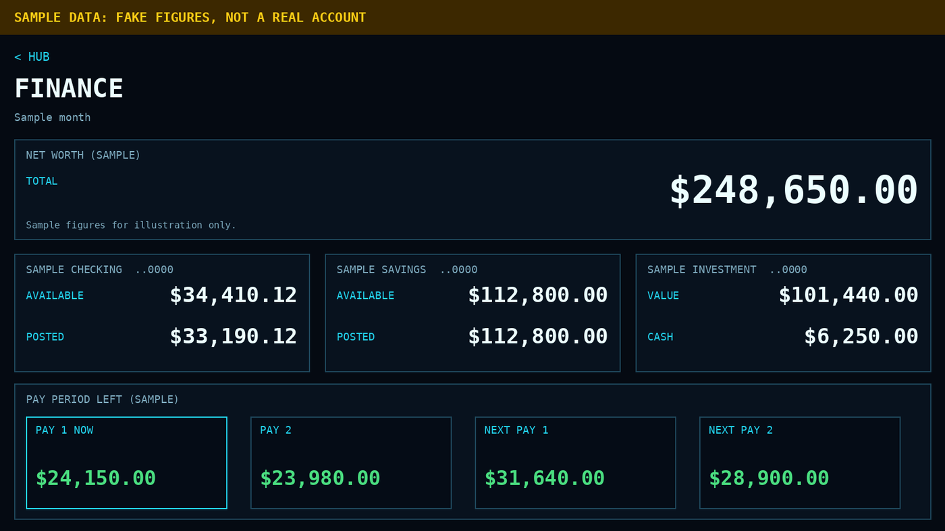Go back via the < HUB link
Image resolution: width=945 pixels, height=531 pixels.
point(32,57)
